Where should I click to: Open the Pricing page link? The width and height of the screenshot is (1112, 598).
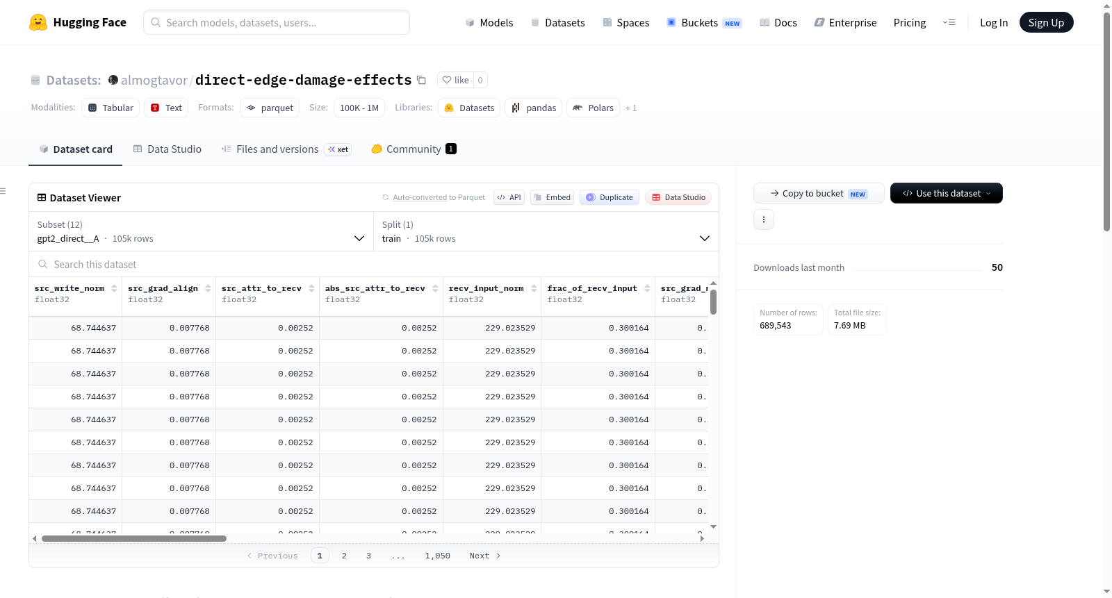(x=910, y=22)
